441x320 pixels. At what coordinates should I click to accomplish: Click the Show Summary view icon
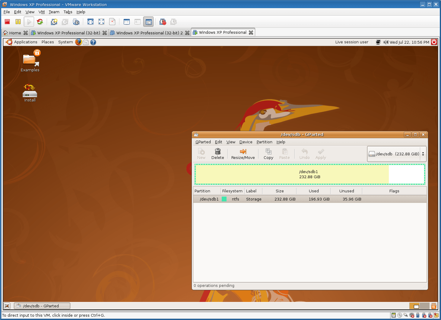click(x=127, y=22)
